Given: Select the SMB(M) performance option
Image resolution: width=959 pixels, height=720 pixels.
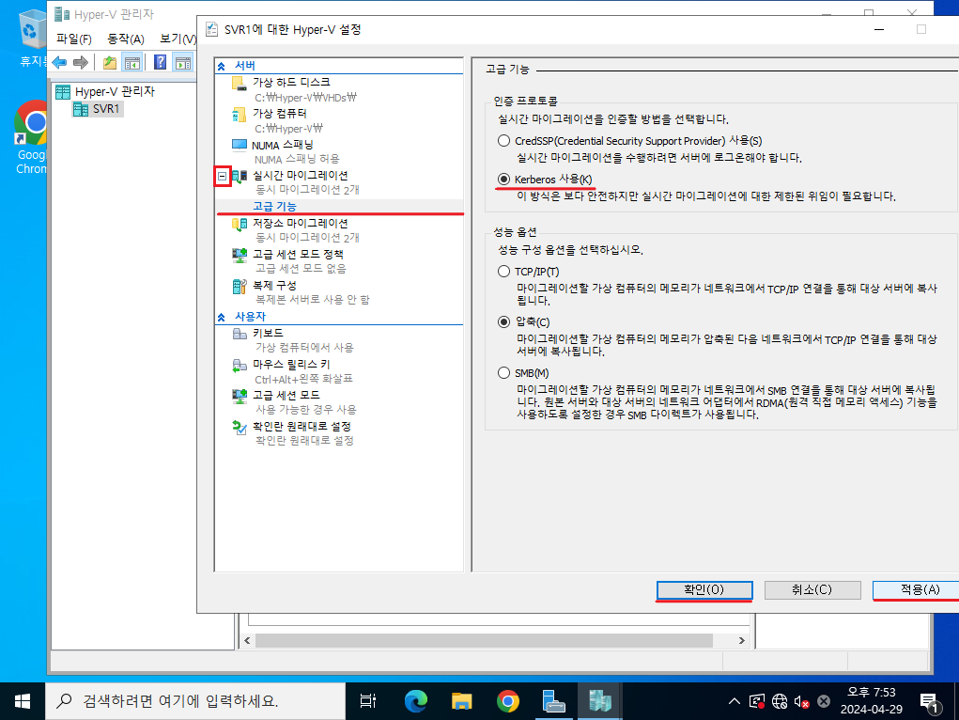Looking at the screenshot, I should pos(504,373).
